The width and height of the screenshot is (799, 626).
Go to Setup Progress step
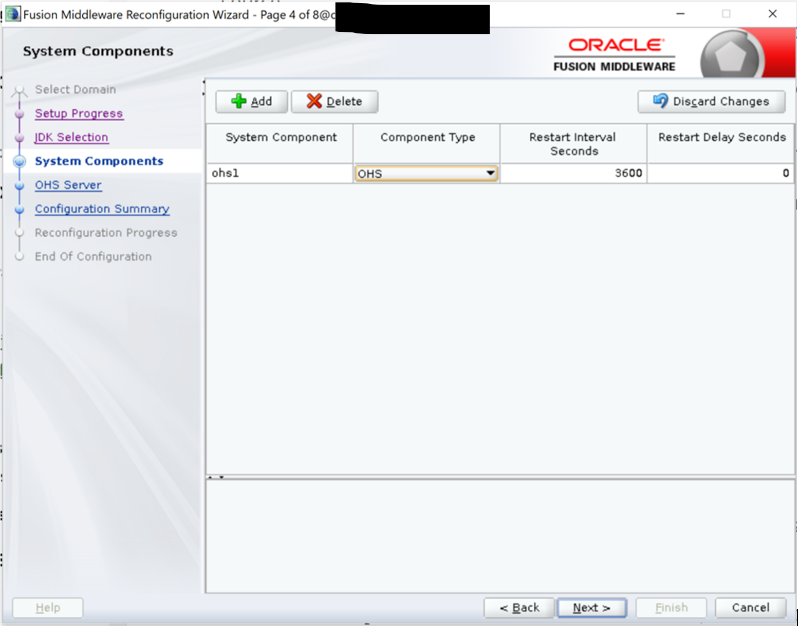coord(79,113)
